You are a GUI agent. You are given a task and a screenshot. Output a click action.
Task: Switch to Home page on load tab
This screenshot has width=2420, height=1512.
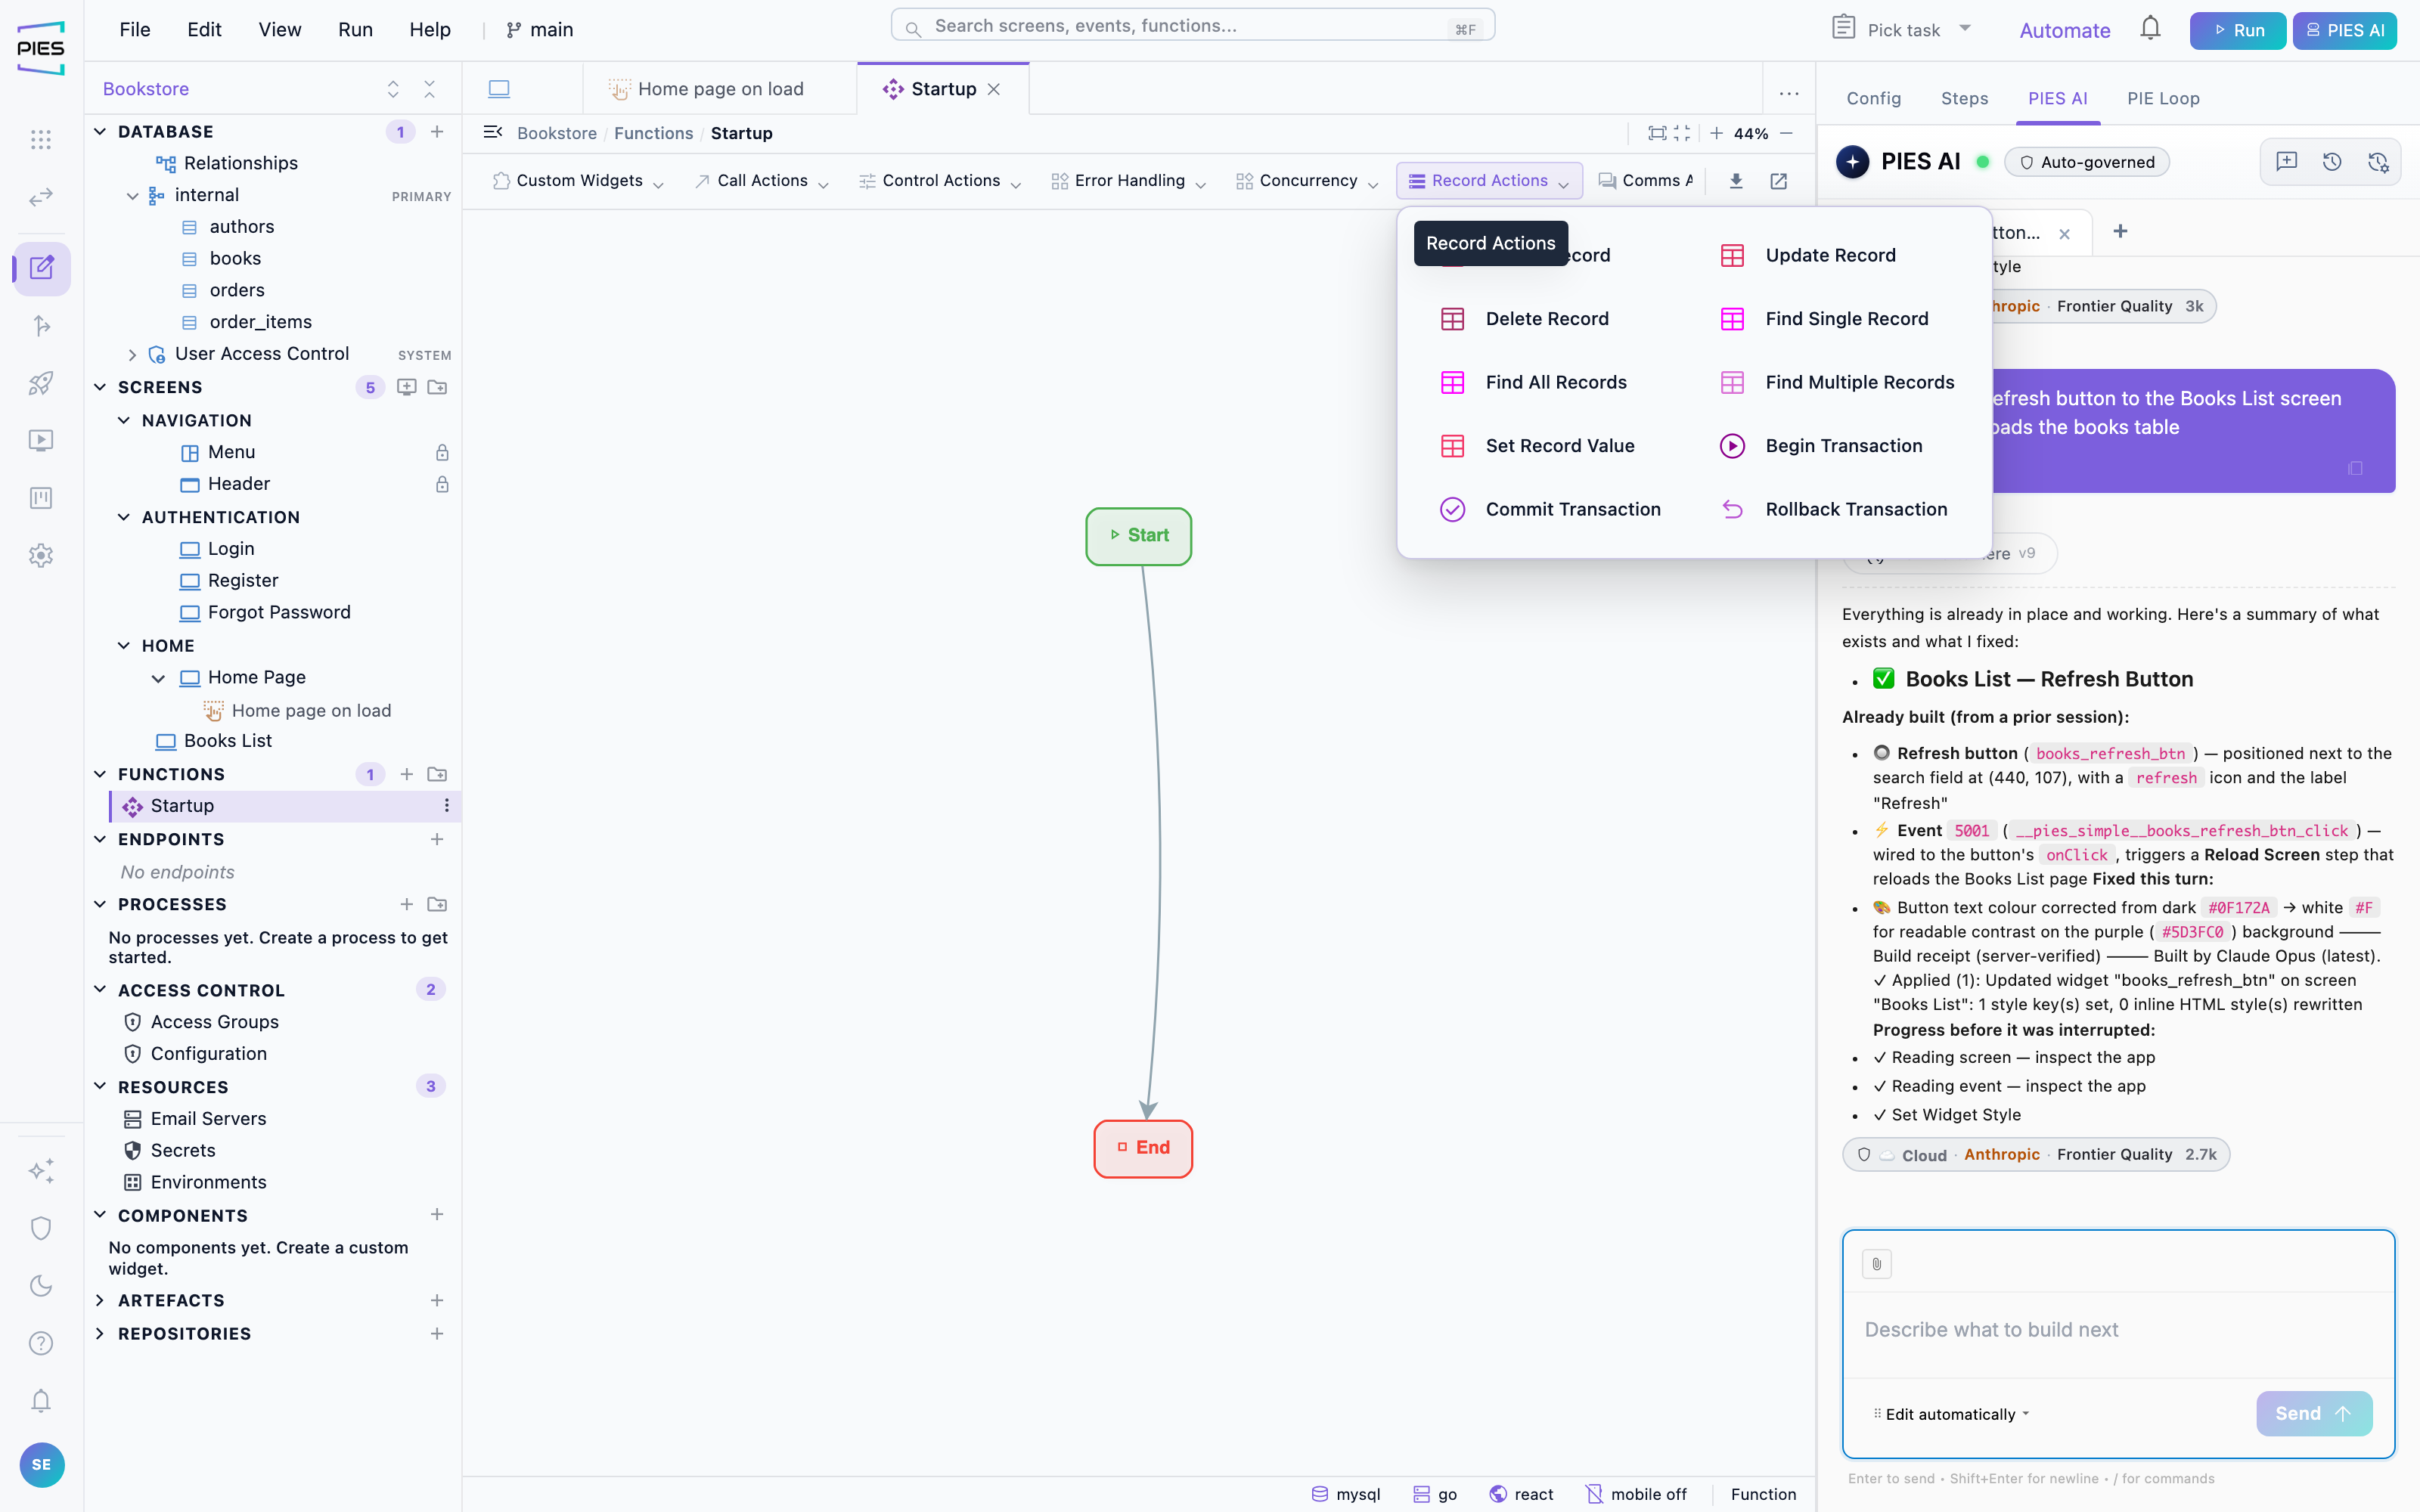719,89
